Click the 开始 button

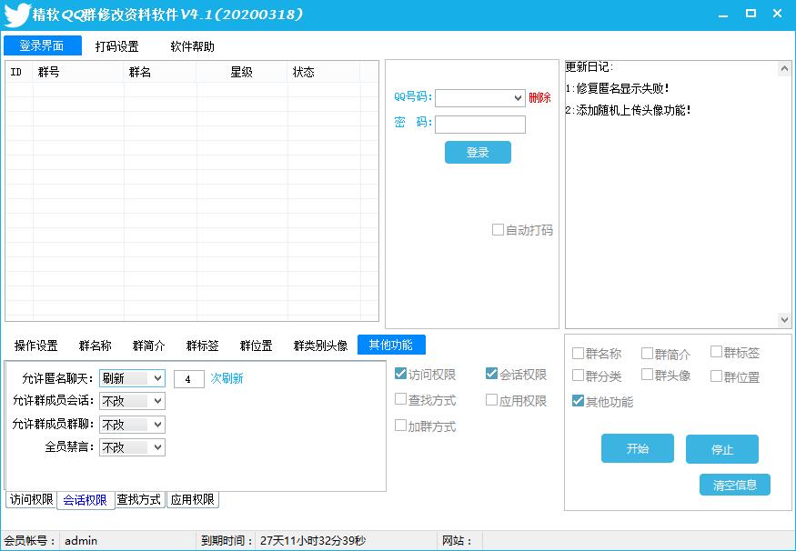pos(638,448)
